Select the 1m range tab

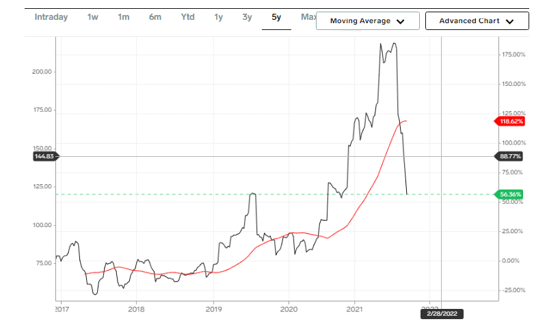click(x=123, y=17)
